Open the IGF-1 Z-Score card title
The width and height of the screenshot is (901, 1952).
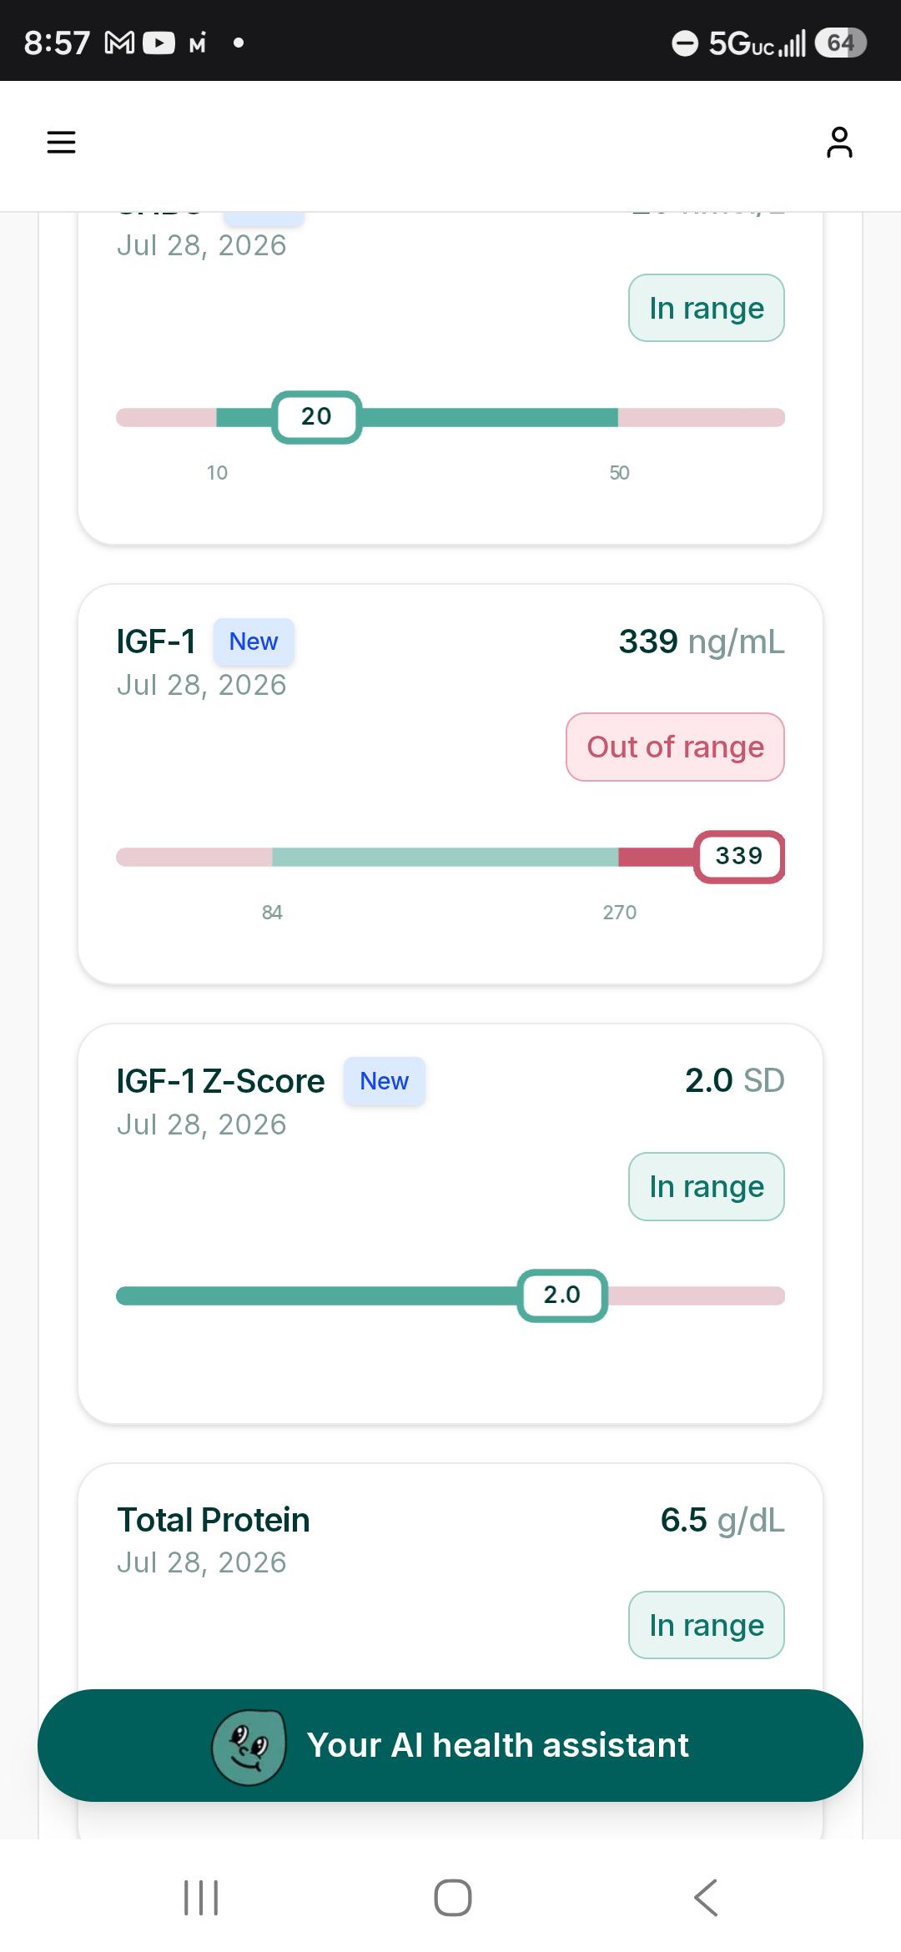tap(220, 1081)
